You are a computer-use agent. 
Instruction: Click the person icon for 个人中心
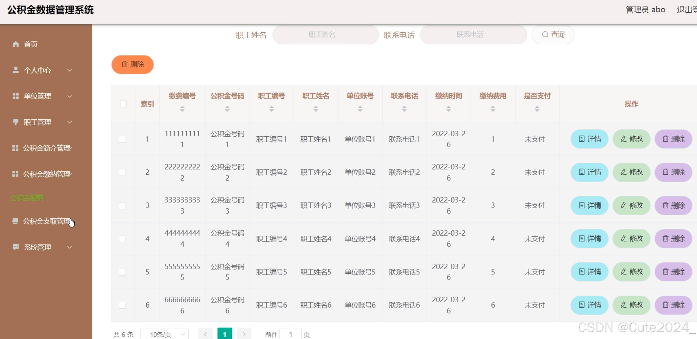coord(16,70)
